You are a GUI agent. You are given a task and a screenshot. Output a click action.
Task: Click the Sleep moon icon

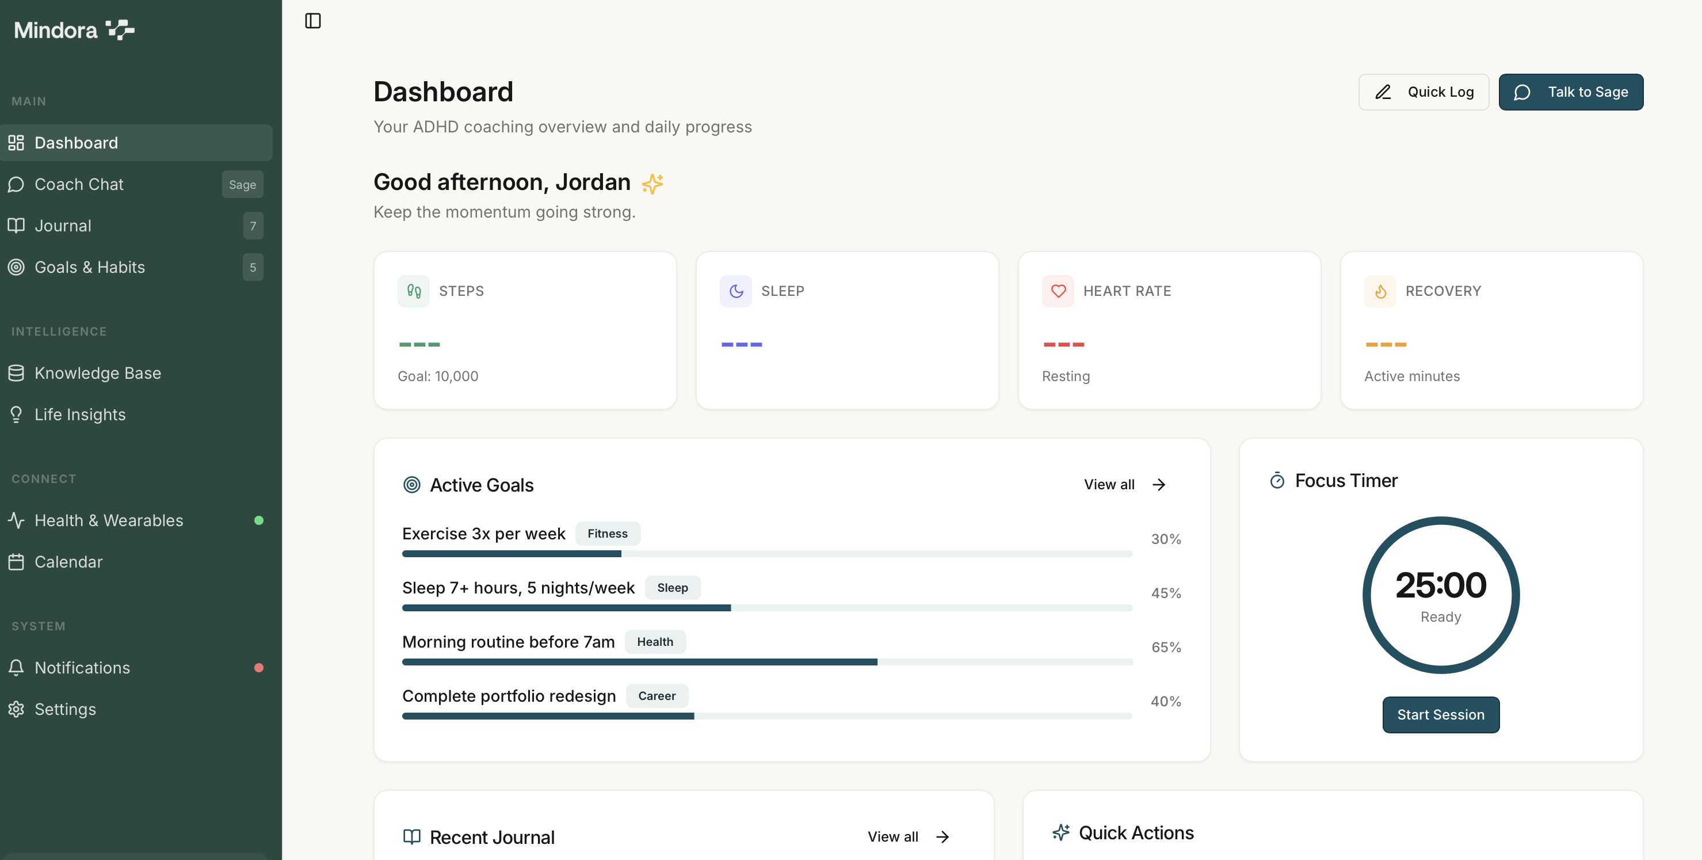tap(735, 291)
